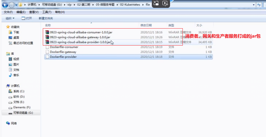The image size is (266, 137).
Task: Select the Dockerfile-gateway file icon
Action: point(47,52)
